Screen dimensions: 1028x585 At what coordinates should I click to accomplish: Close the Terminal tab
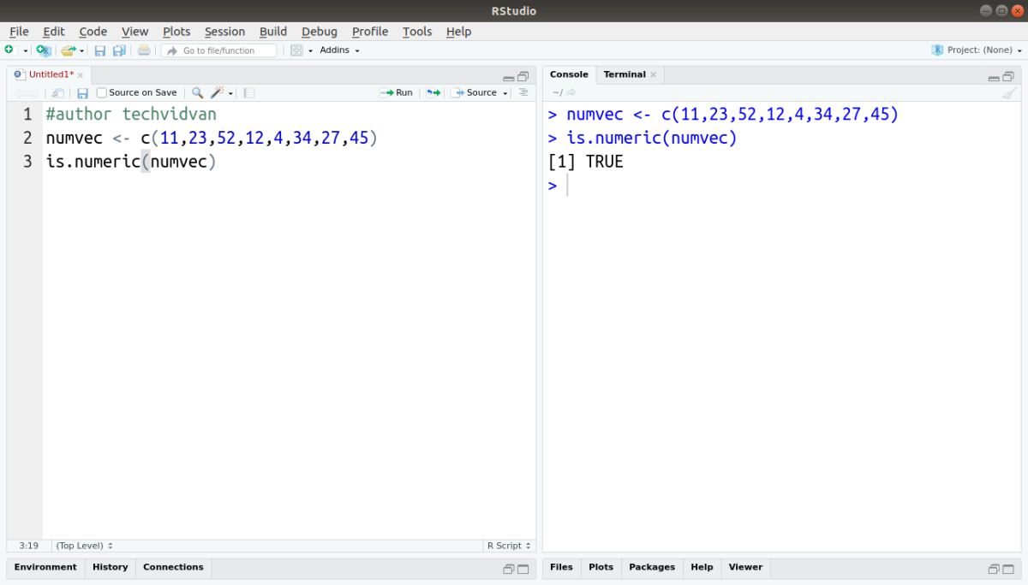[x=654, y=75]
